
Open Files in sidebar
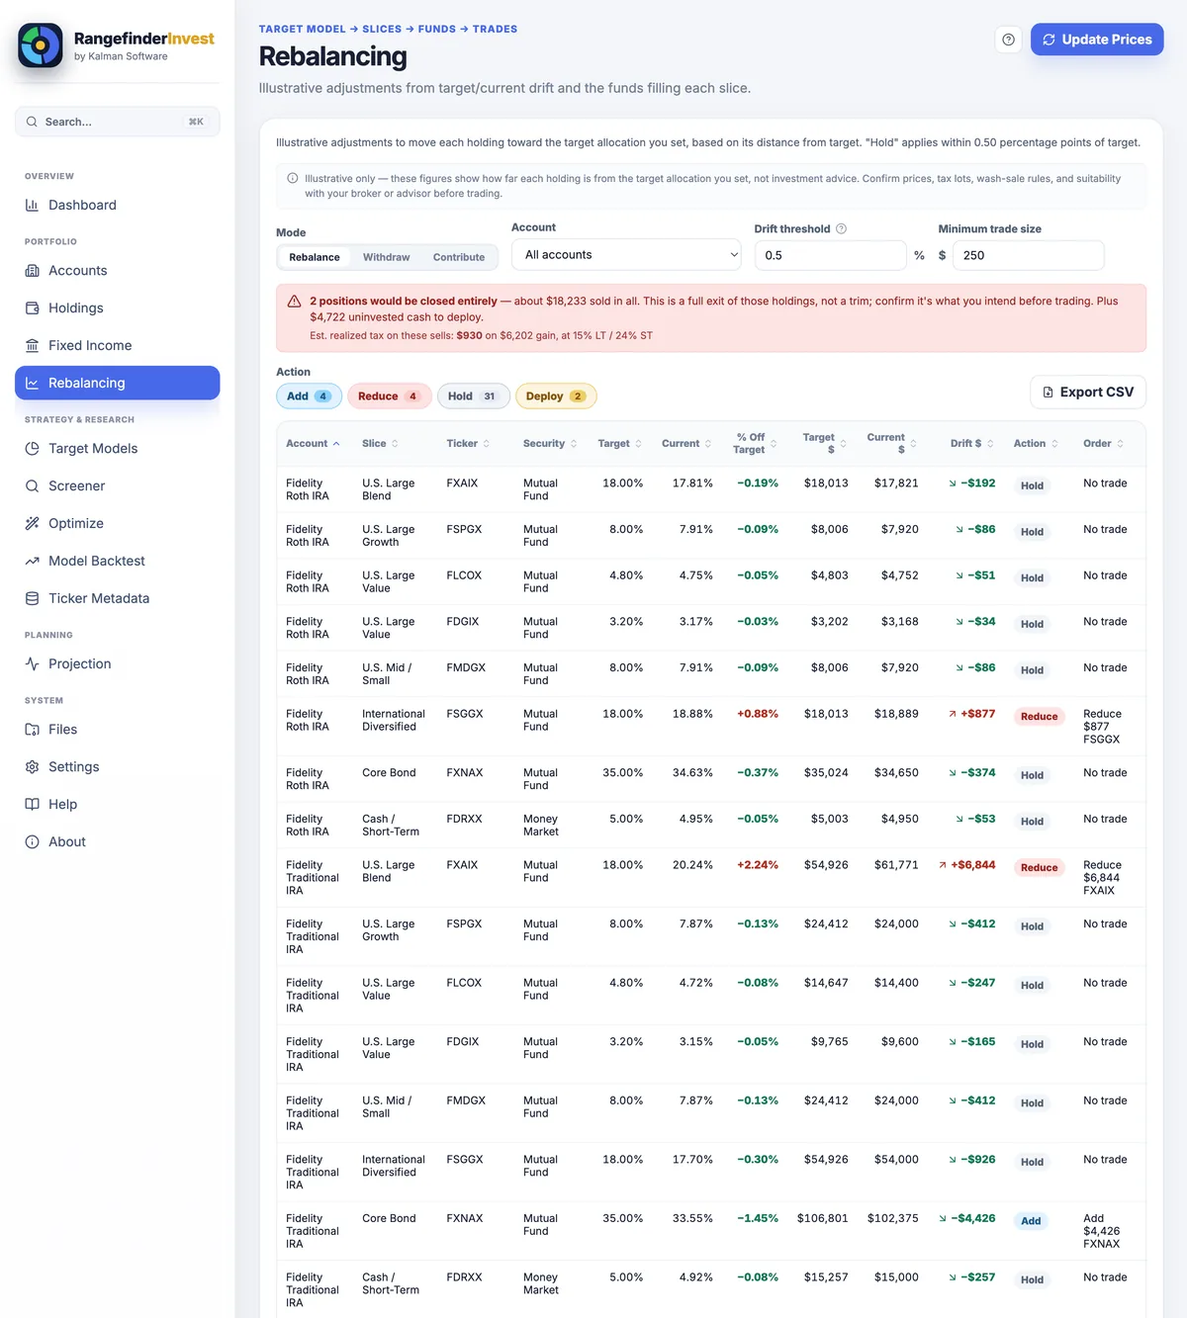pyautogui.click(x=117, y=729)
